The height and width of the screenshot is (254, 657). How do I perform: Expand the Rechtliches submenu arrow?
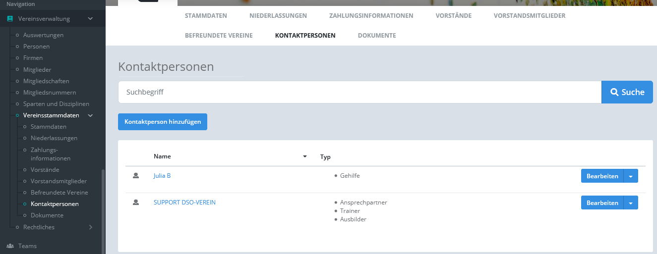[x=90, y=227]
